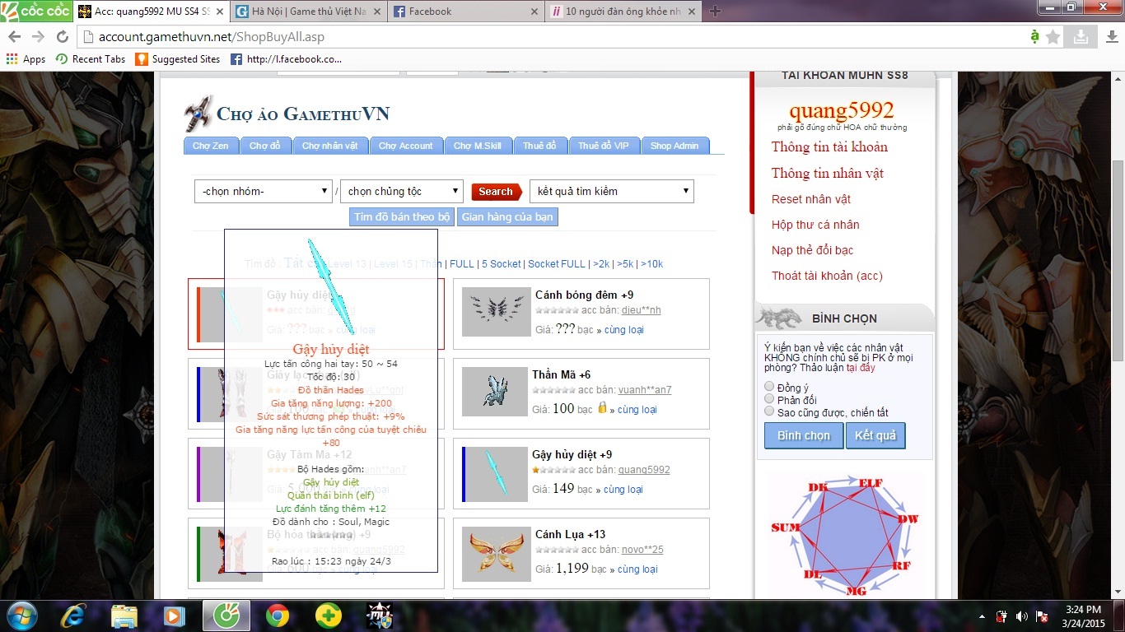
Task: Open the Shop Admin tab
Action: (675, 146)
